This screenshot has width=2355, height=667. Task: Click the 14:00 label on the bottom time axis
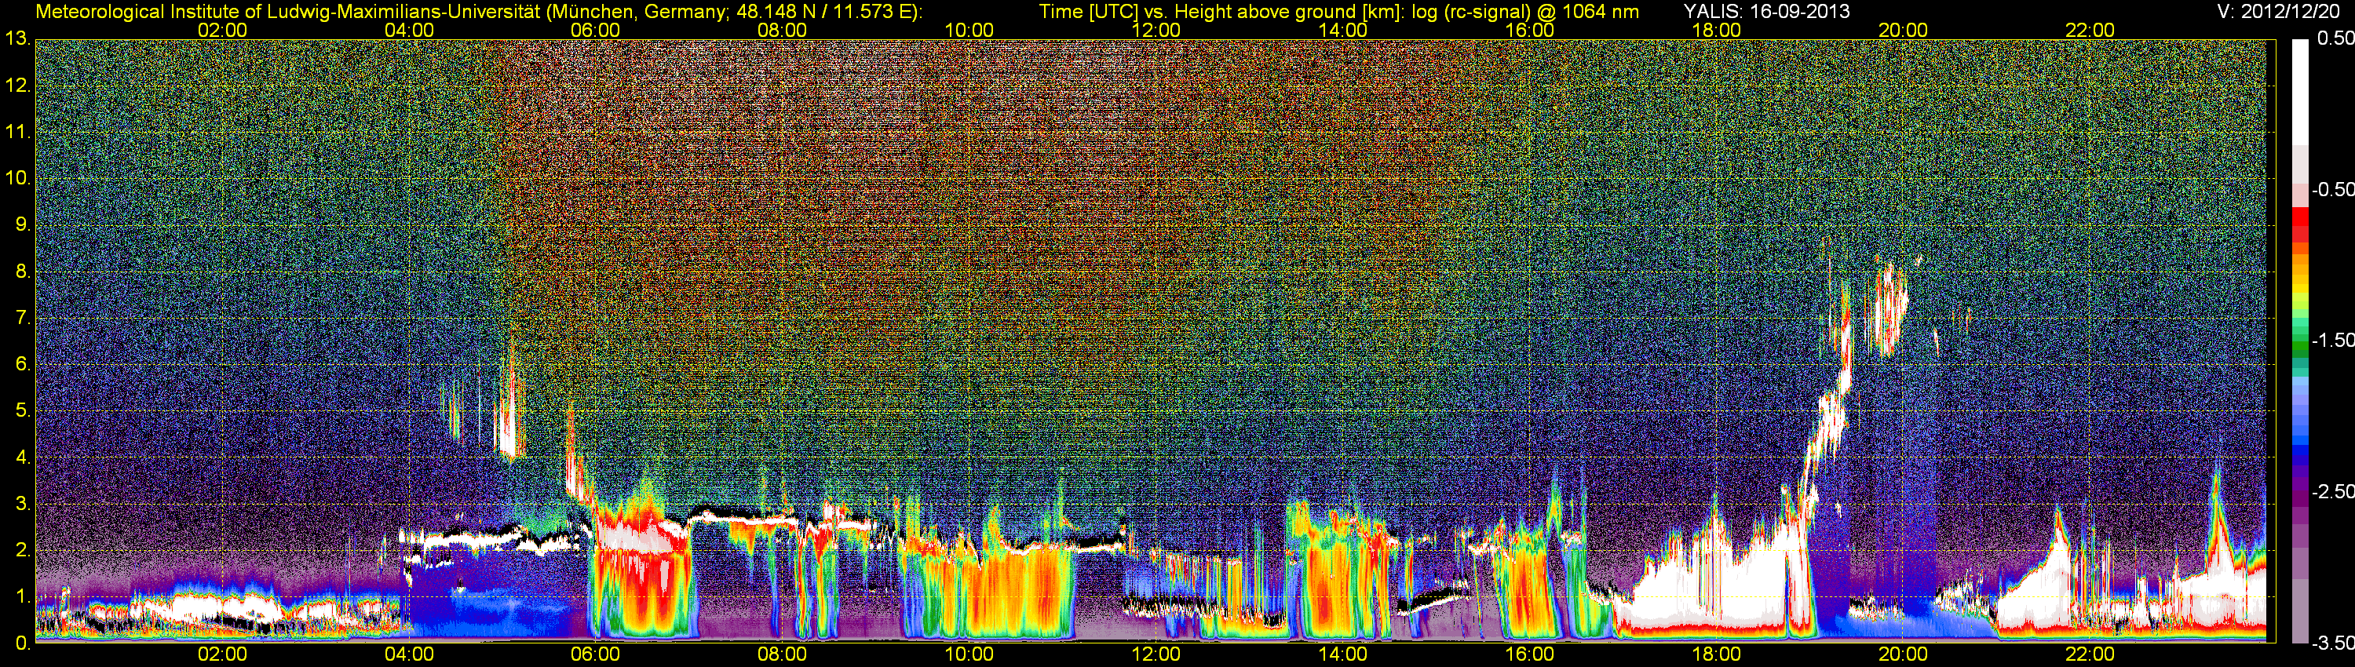point(1343,655)
